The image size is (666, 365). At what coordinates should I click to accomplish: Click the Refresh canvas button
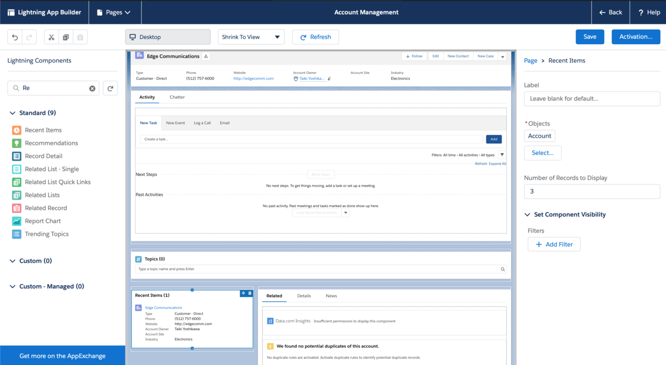pos(315,37)
